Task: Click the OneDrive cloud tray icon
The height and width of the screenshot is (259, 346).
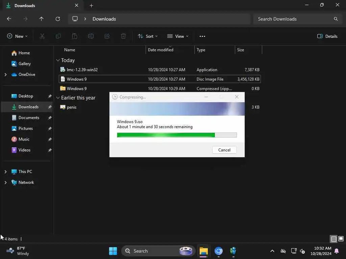Action: [283, 251]
